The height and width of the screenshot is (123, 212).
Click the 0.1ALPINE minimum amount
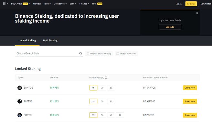[149, 101]
